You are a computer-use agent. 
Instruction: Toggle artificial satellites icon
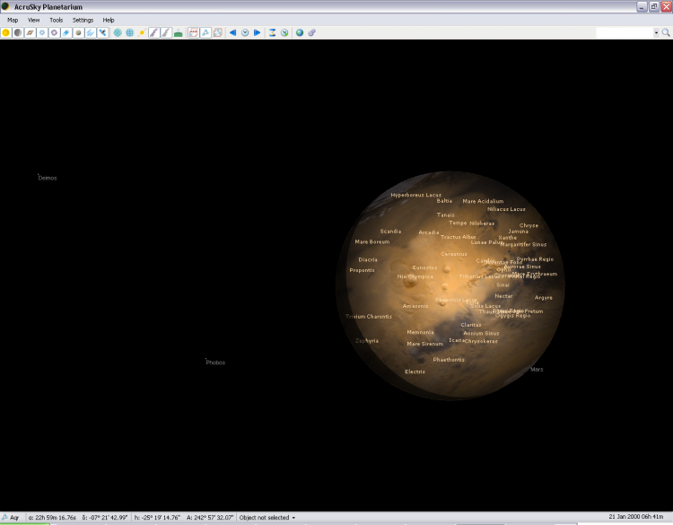coord(102,32)
